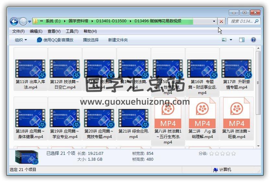Select MP4 file 第二讲 八g 基础理解.mp4
This screenshot has width=270, height=182.
[x=202, y=118]
